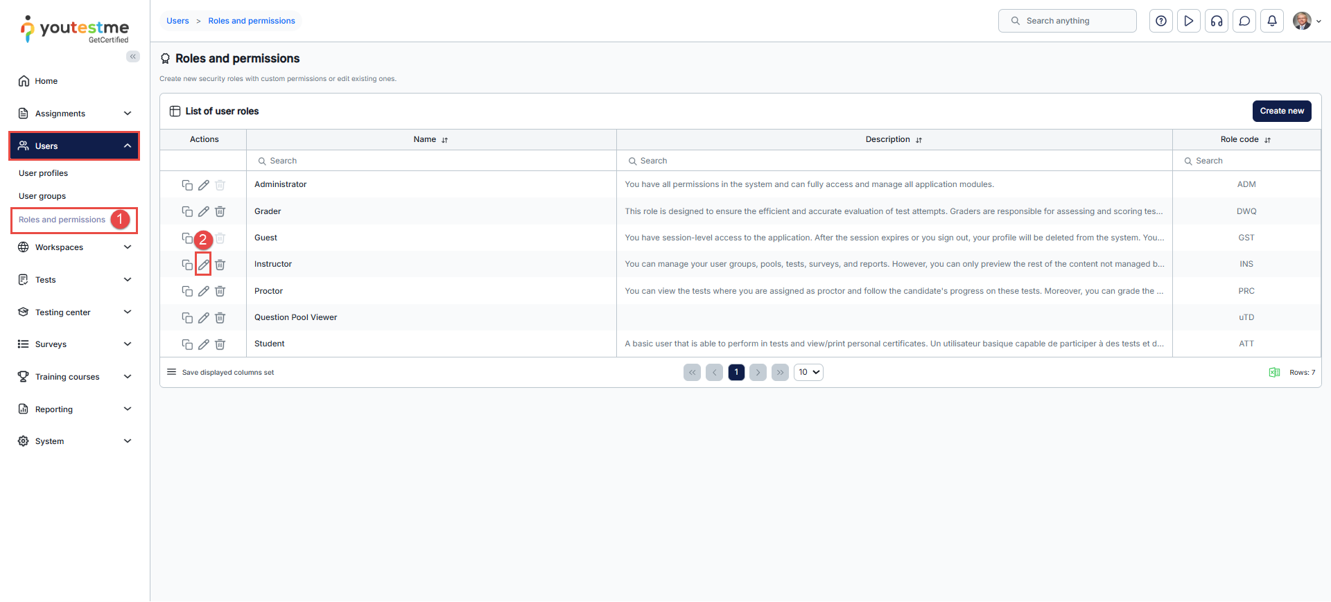The height and width of the screenshot is (602, 1331).
Task: Open User groups in the sidebar
Action: [42, 196]
